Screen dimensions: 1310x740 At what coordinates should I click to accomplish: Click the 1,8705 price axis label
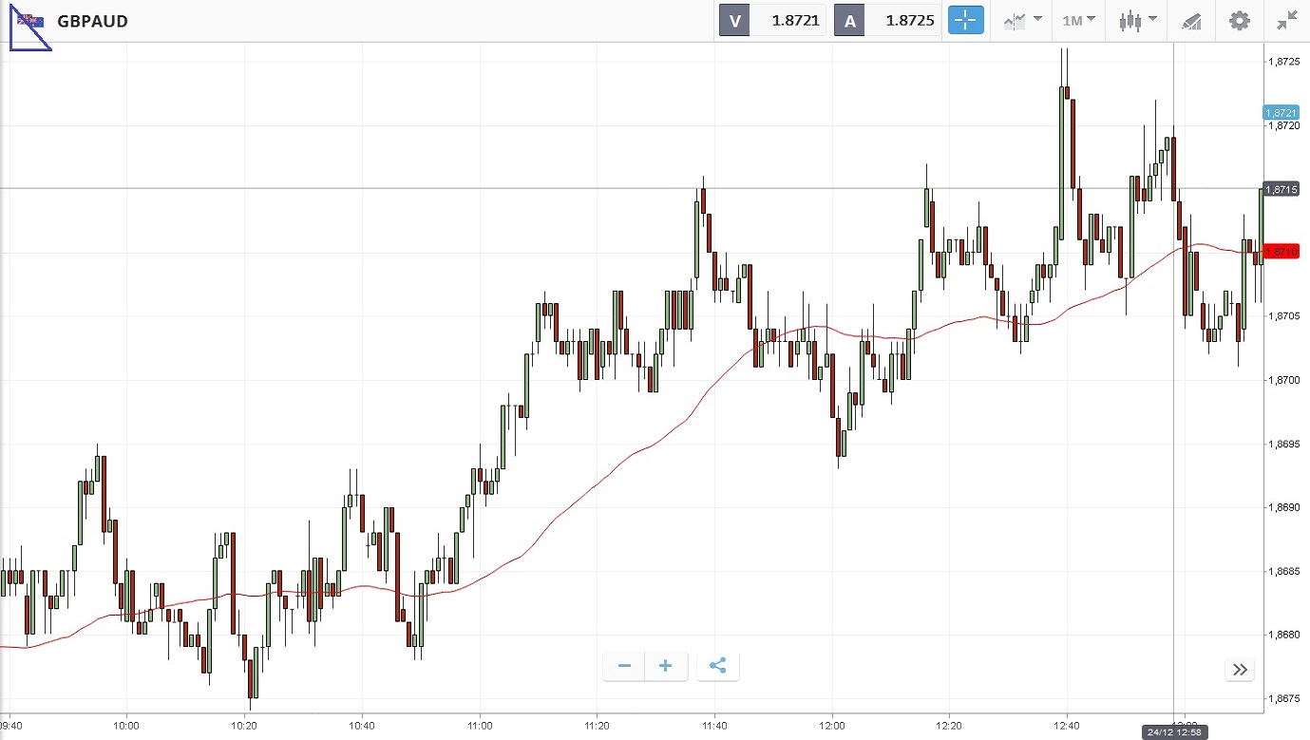click(1283, 316)
